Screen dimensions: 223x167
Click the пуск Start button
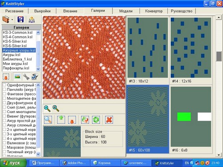click(x=13, y=163)
